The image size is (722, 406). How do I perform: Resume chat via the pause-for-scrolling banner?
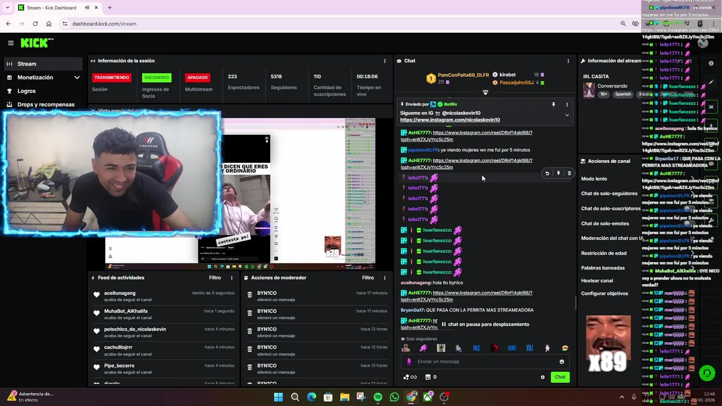[485, 324]
